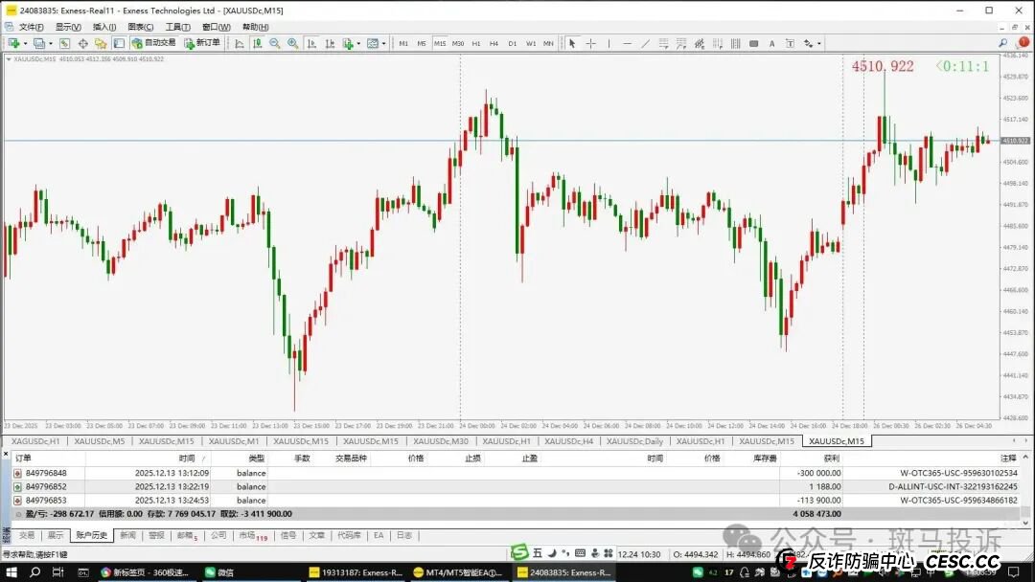1035x582 pixels.
Task: Select the trendline drawing tool
Action: tap(645, 43)
